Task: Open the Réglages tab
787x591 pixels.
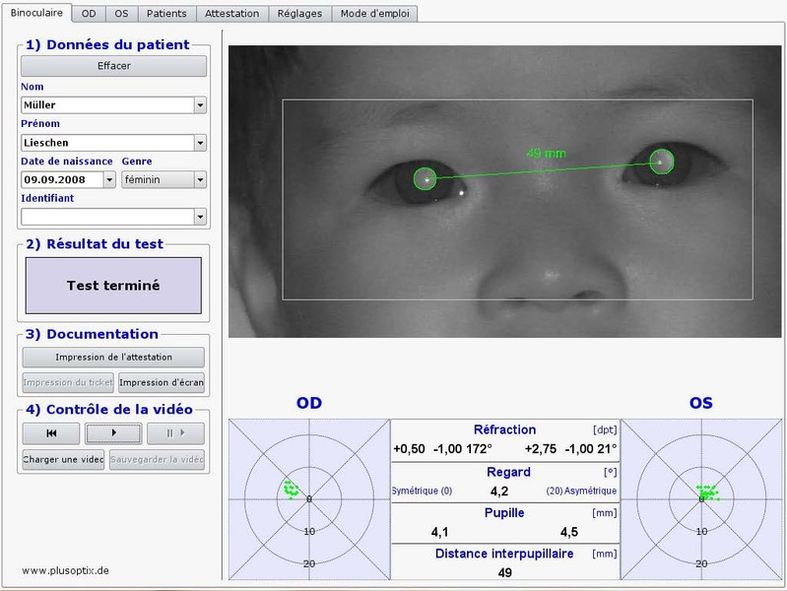Action: [x=298, y=14]
